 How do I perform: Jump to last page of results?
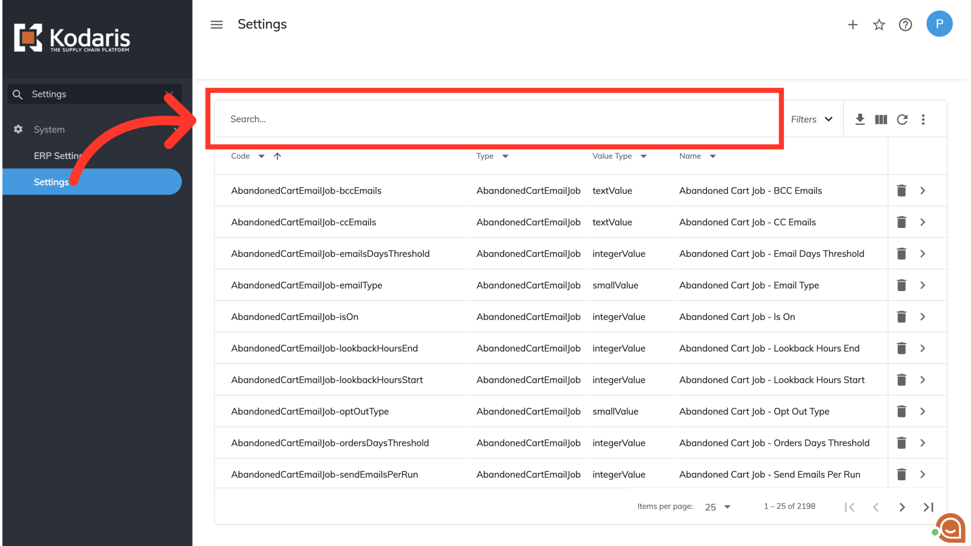tap(928, 507)
